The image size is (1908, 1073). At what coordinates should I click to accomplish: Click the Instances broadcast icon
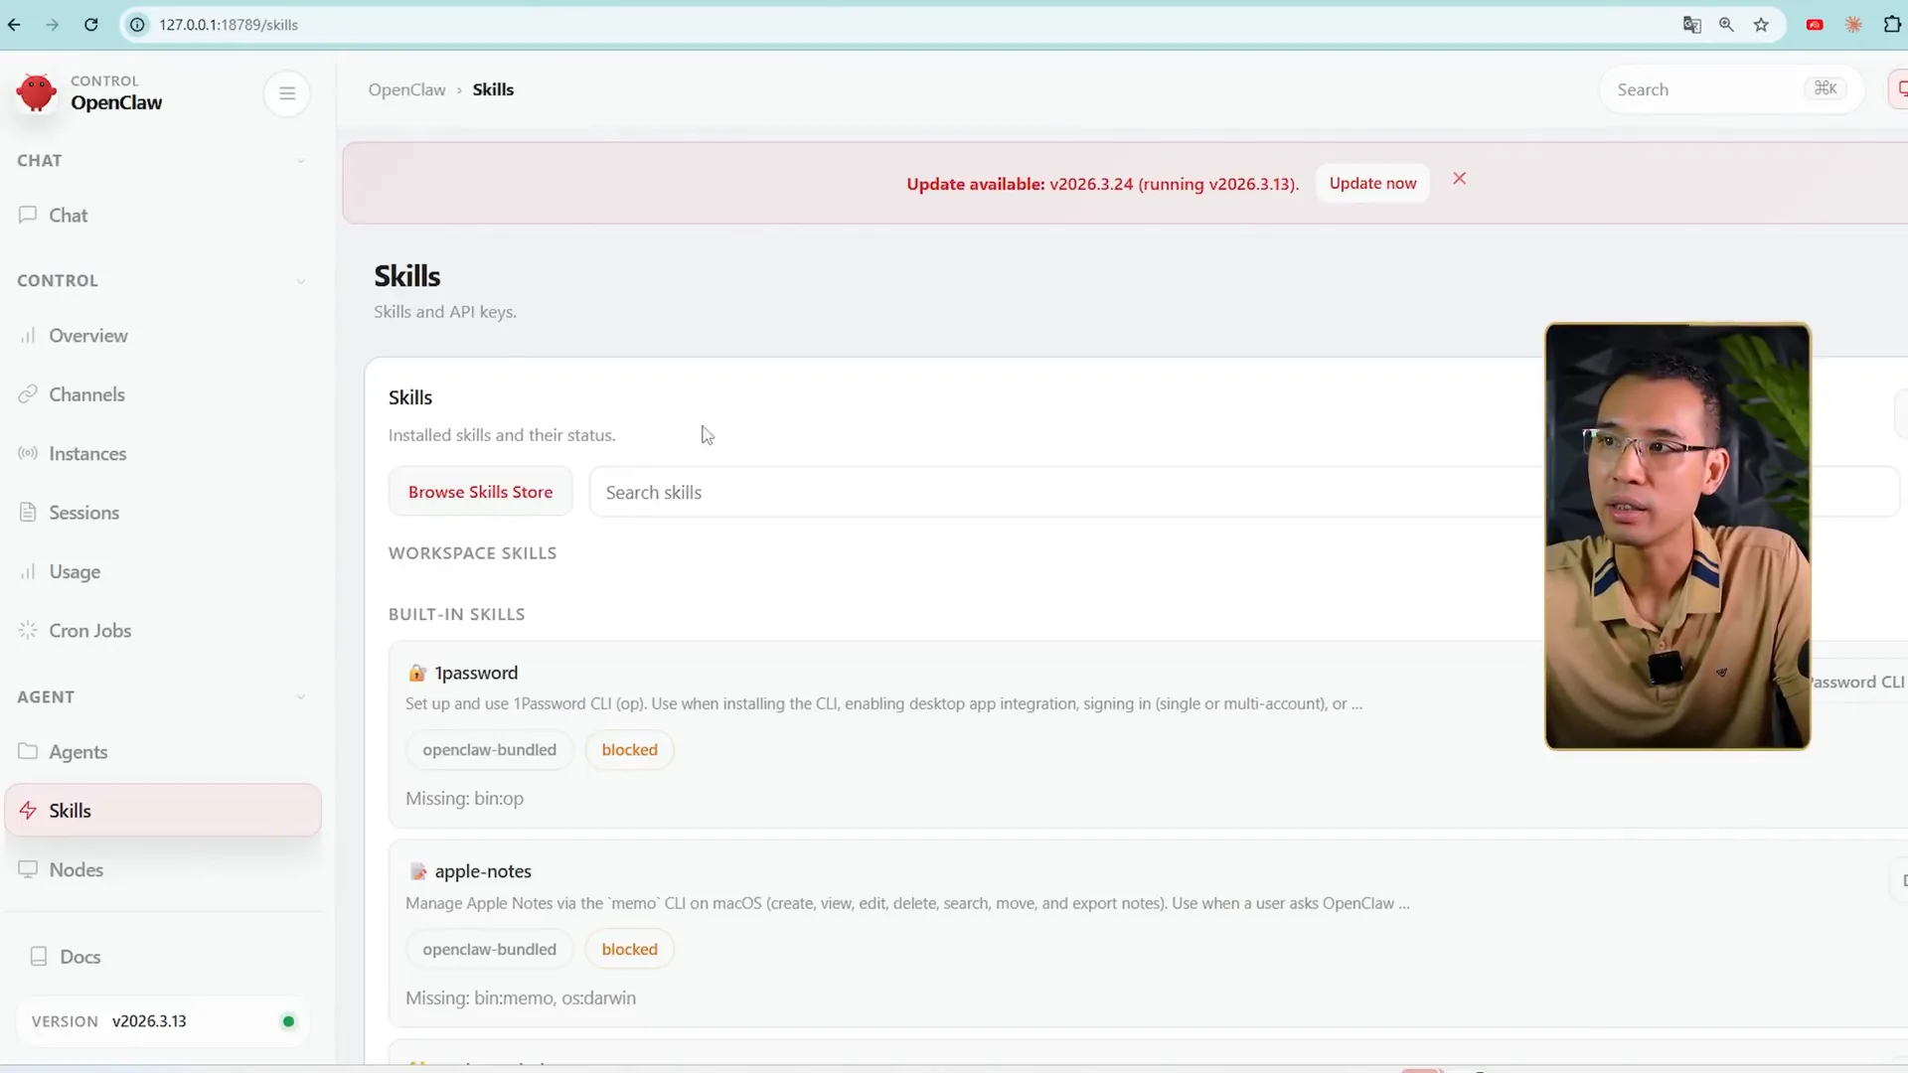pos(28,453)
